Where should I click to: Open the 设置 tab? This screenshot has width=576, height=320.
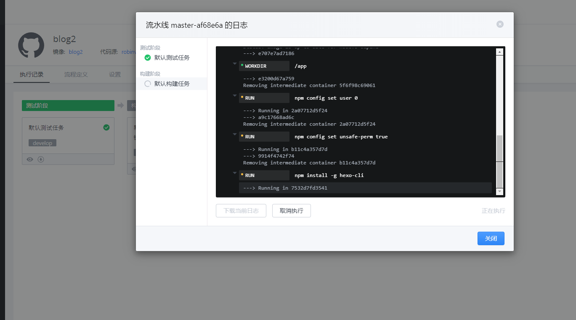click(x=114, y=74)
